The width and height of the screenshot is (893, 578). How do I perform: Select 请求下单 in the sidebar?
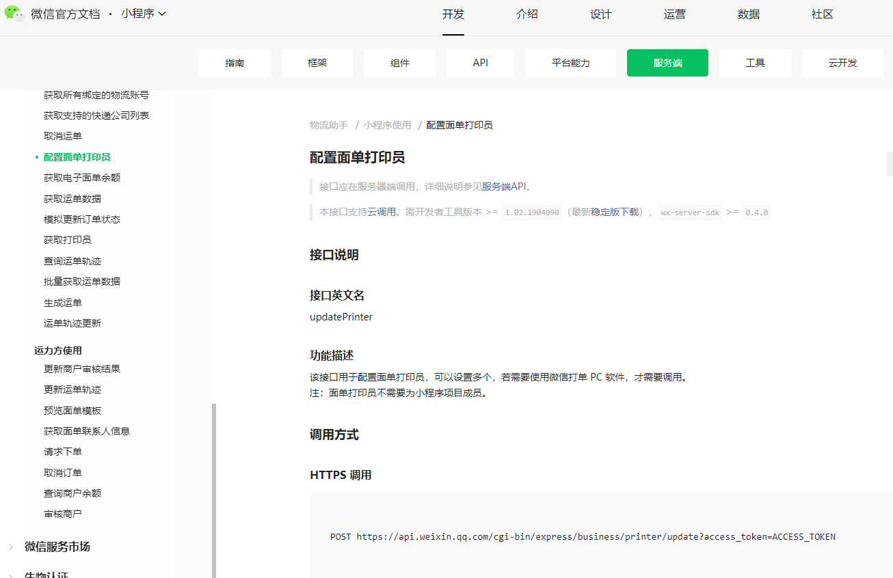tap(63, 452)
